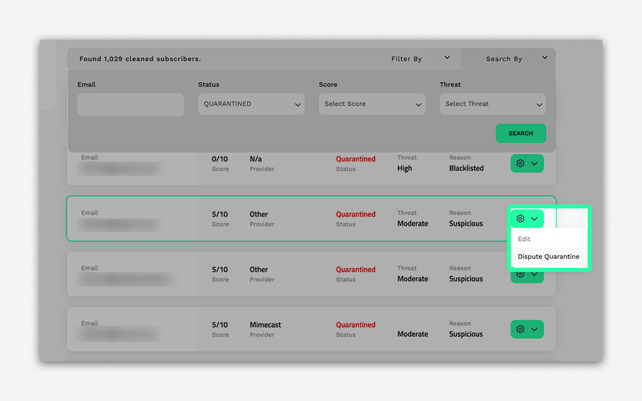Click the gear icon on the green-outlined row
Screen dimensions: 642x401
click(520, 219)
